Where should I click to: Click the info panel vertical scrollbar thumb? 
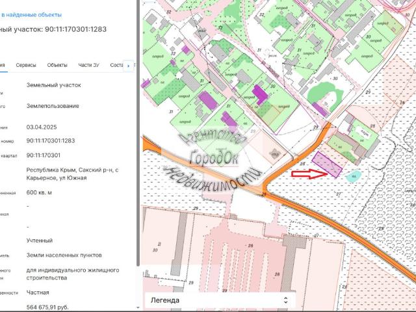click(x=138, y=133)
